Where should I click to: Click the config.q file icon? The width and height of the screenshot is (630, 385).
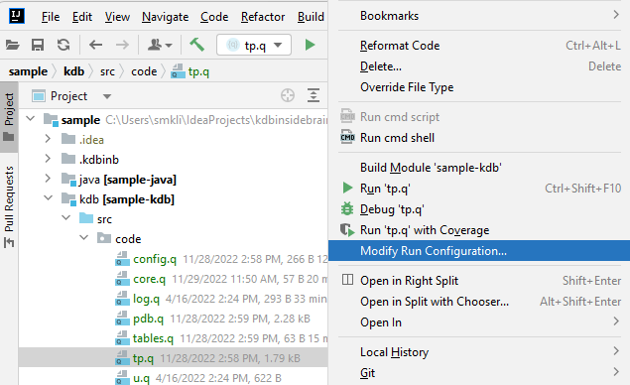pos(122,259)
